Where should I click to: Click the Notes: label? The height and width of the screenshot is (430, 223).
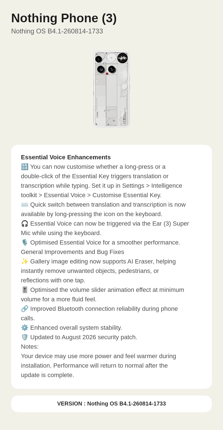30,347
